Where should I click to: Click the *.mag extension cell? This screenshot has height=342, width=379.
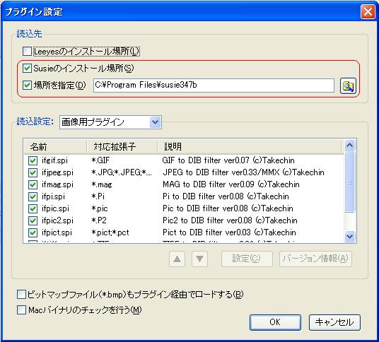[102, 184]
